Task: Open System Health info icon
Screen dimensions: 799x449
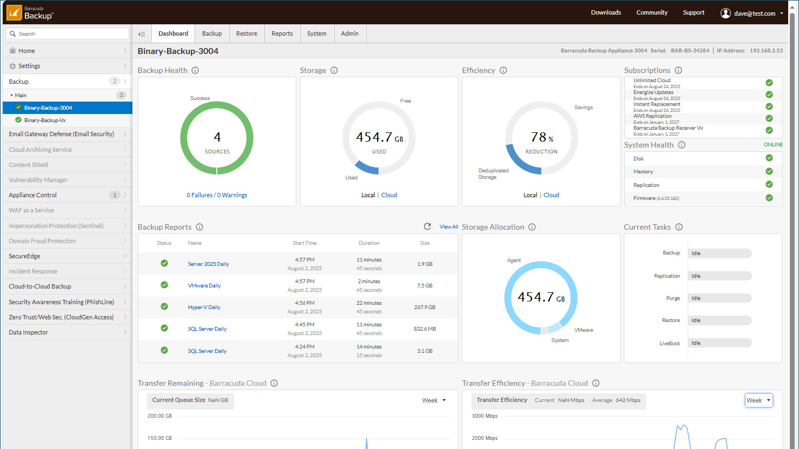Action: [x=682, y=145]
